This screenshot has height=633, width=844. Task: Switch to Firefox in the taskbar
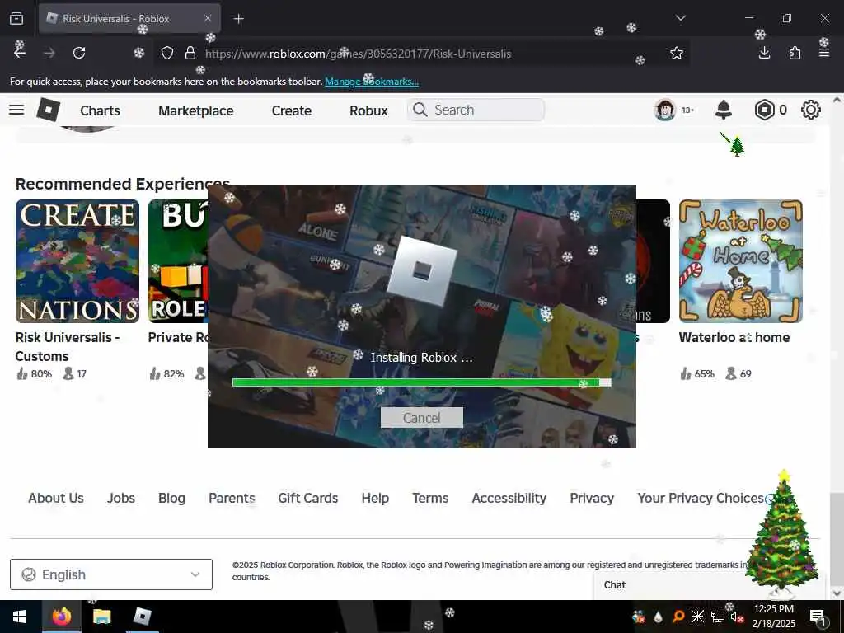click(62, 617)
